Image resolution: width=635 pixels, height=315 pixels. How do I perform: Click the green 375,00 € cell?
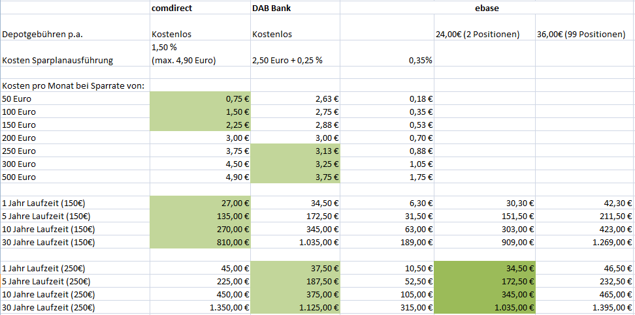click(295, 294)
